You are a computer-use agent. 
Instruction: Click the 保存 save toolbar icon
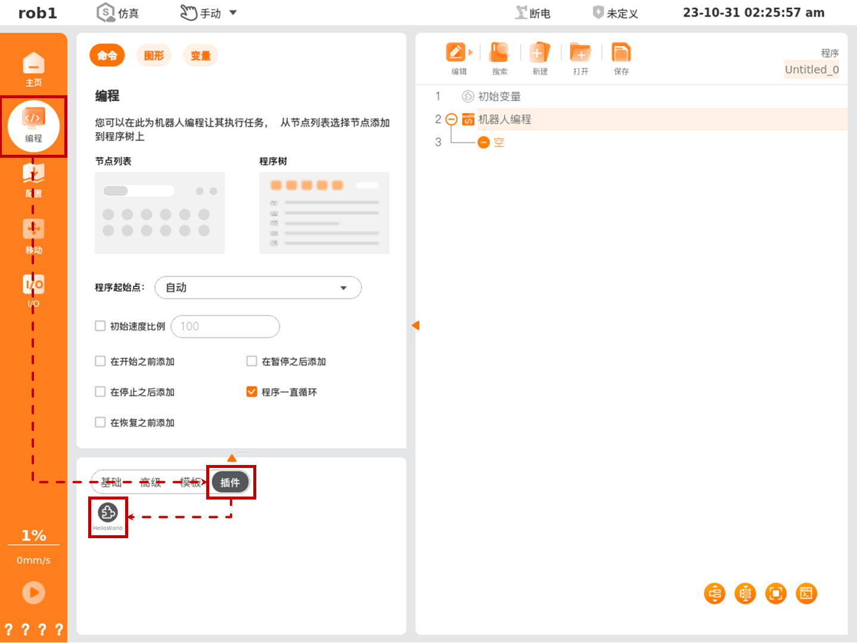coord(621,58)
